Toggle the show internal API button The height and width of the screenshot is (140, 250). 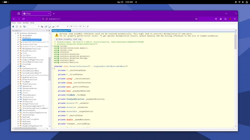tap(50, 27)
